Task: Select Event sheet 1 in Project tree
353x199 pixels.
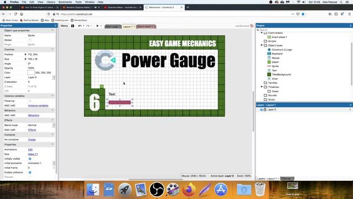Action: 279,37
